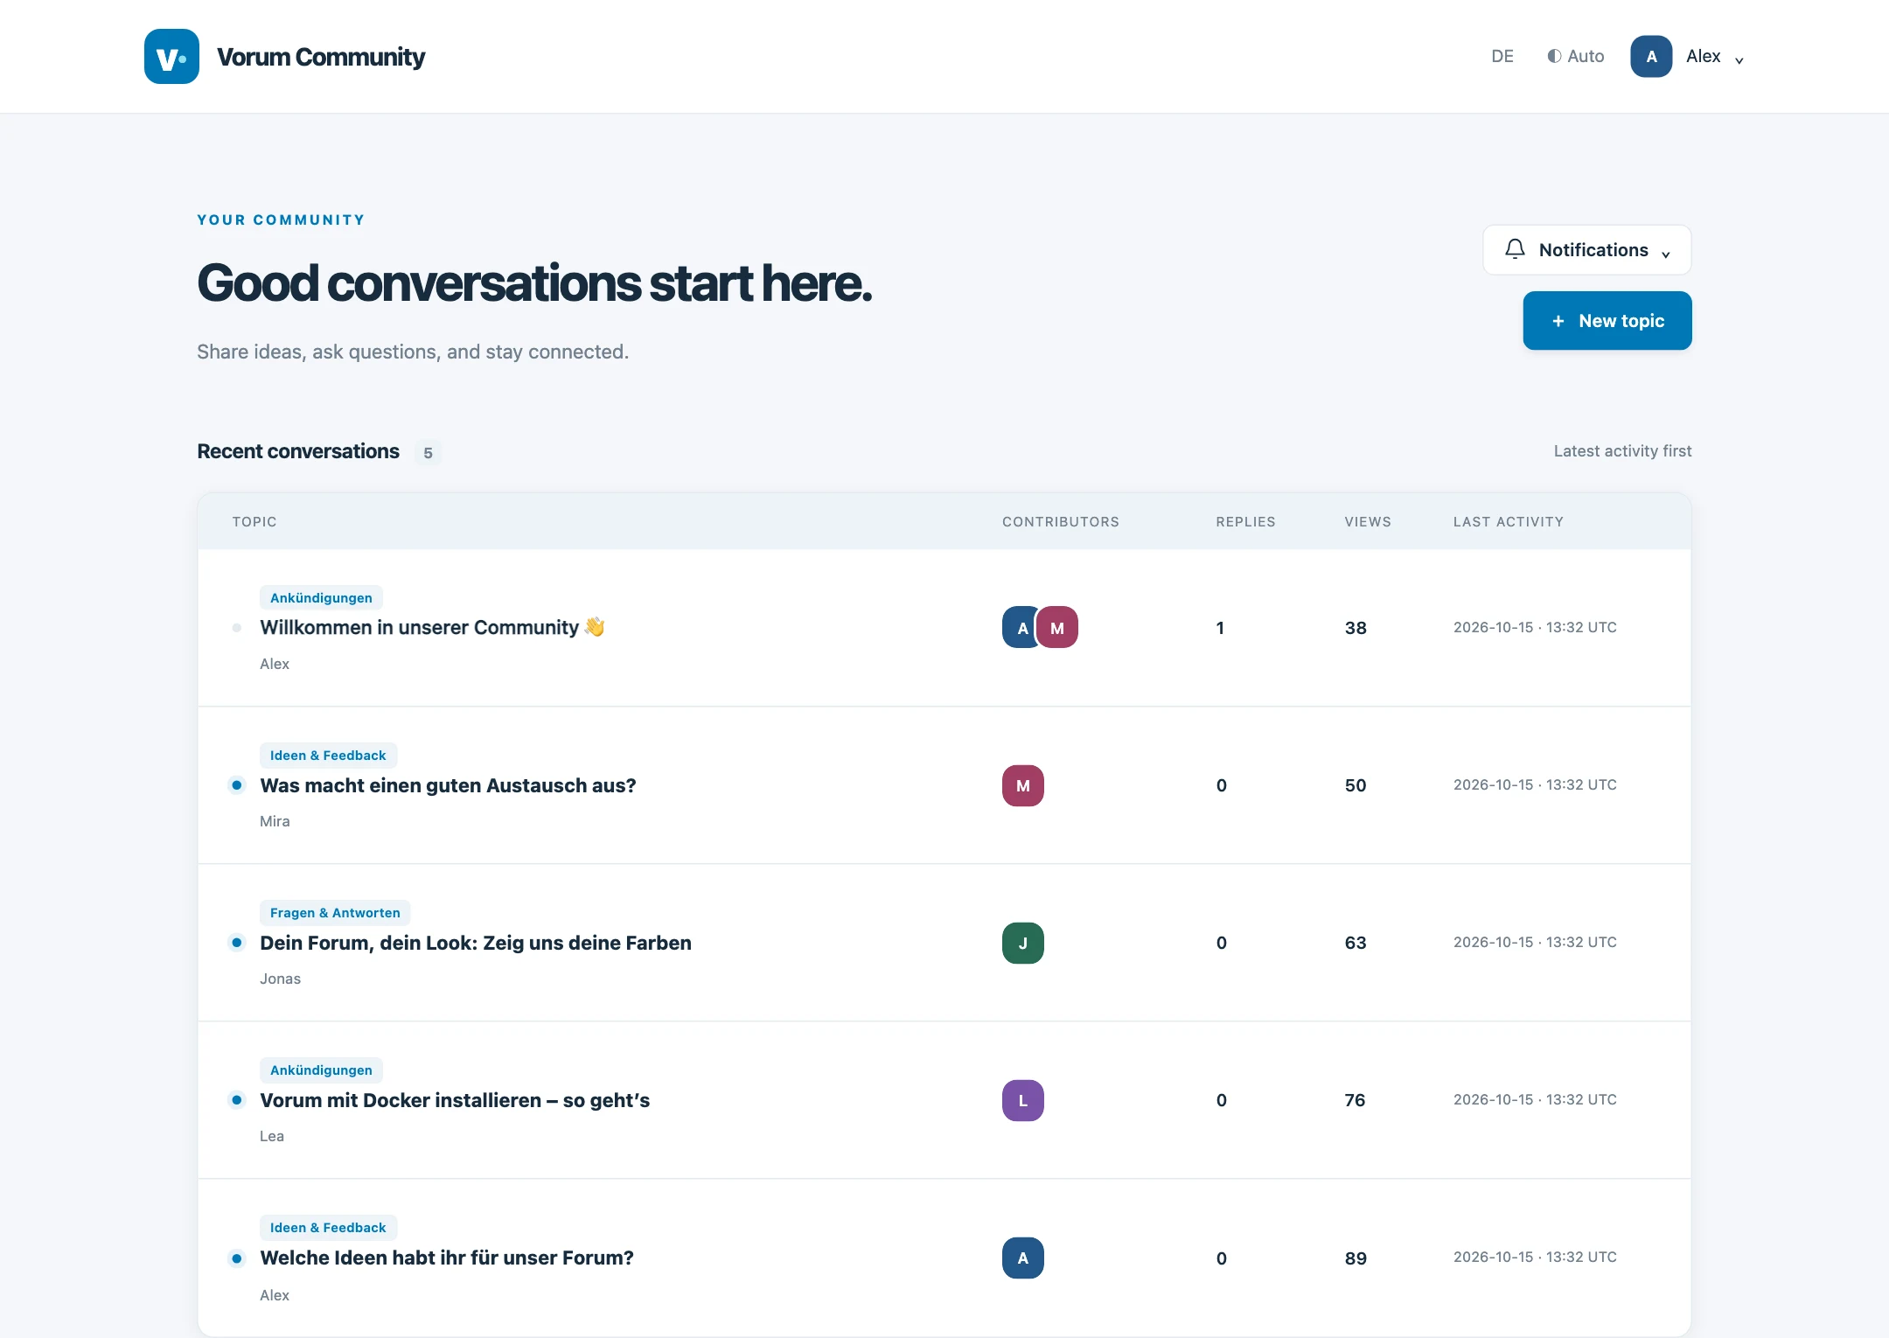Click the LAST ACTIVITY column header
The width and height of the screenshot is (1889, 1338).
1508,522
